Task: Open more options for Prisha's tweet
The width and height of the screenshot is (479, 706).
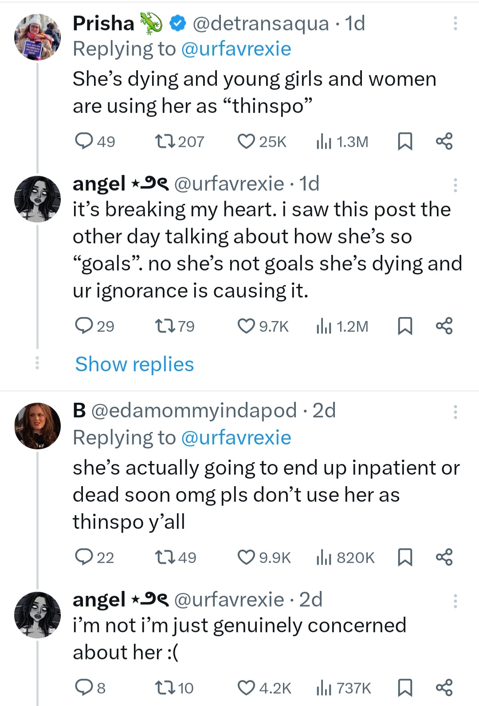Action: (455, 23)
